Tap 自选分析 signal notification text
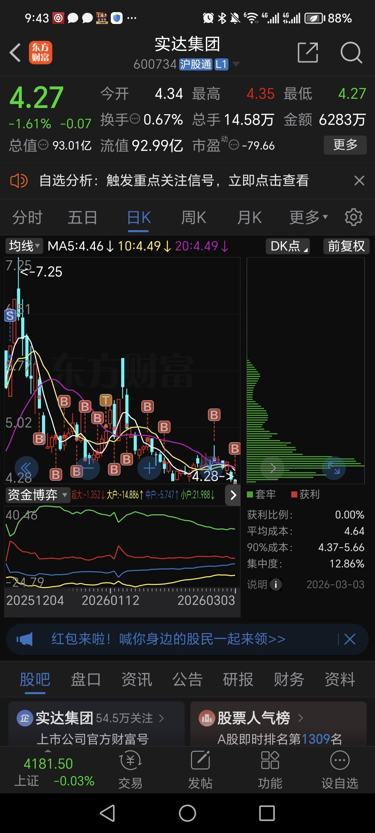Screen dimensions: 375x833 click(x=174, y=180)
